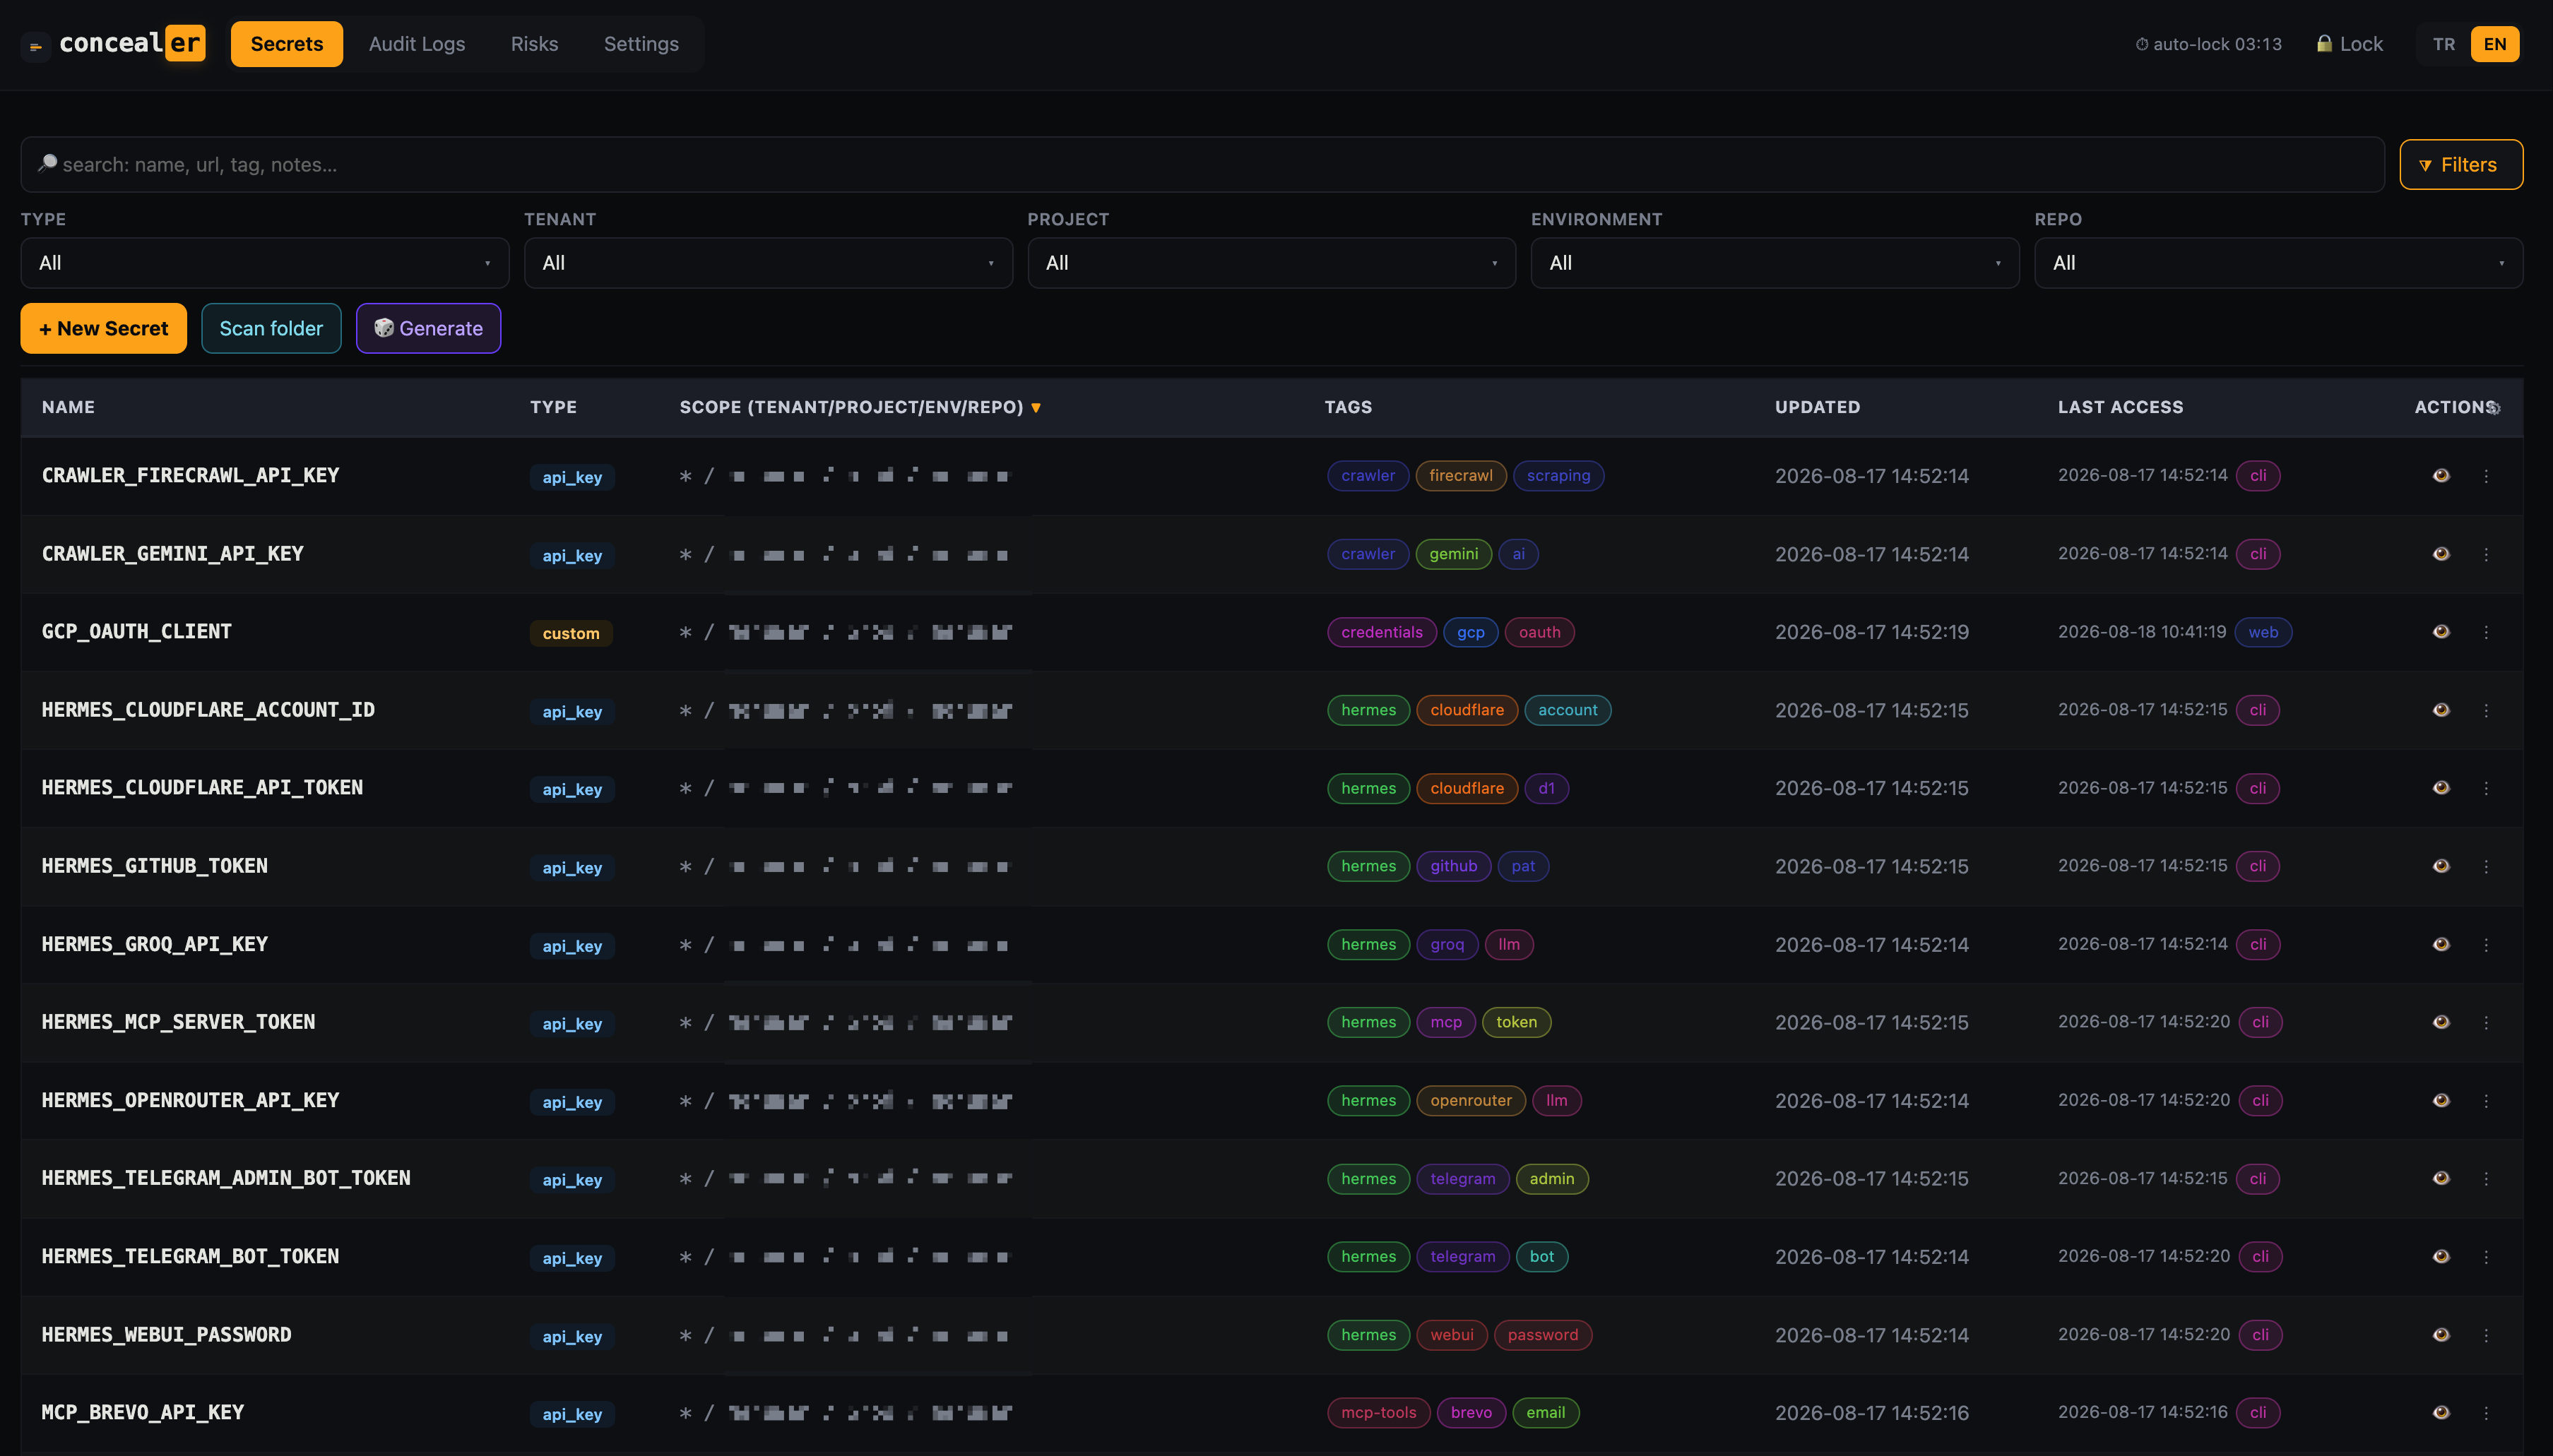Reveal the CRAWLER_FIRECRAWL_API_KEY secret via its eye icon
Image resolution: width=2553 pixels, height=1456 pixels.
click(2441, 476)
